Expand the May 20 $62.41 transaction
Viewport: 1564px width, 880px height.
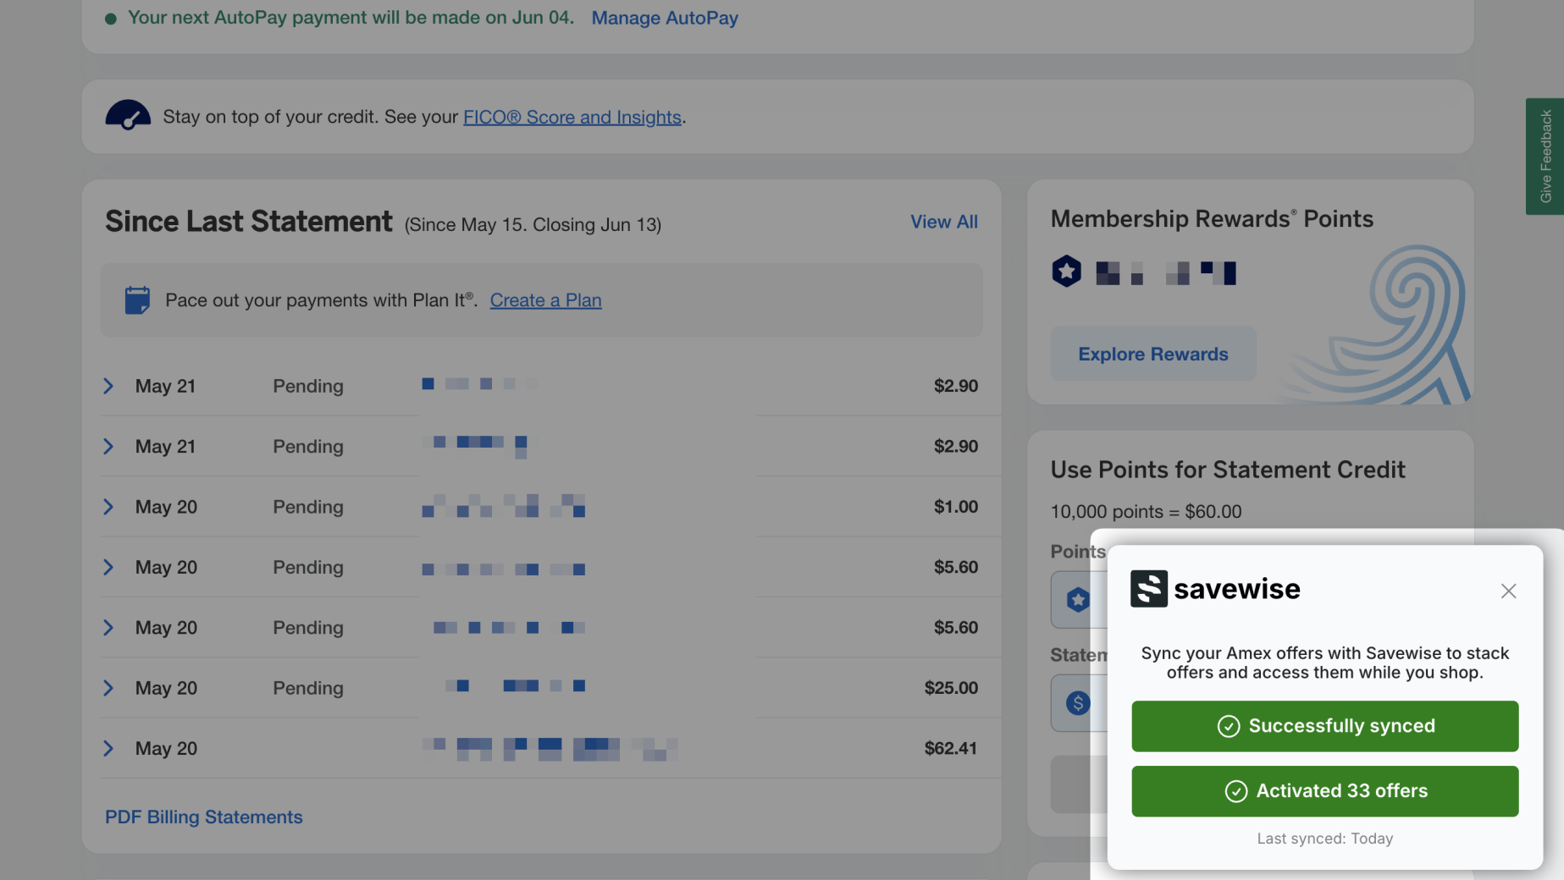coord(108,748)
